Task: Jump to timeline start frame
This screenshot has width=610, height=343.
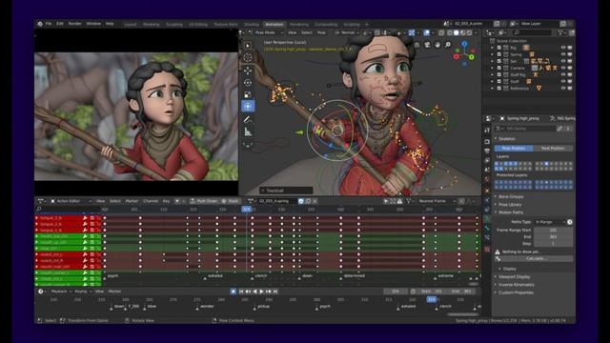Action: [x=241, y=292]
